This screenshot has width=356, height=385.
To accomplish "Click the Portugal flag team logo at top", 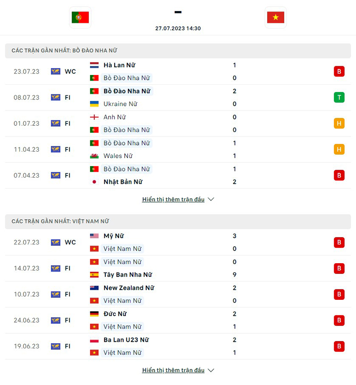I will click(x=80, y=17).
